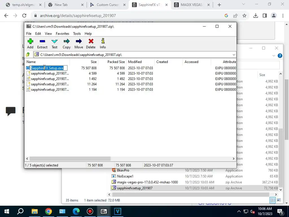289x217 pixels.
Task: Select the file sized 4 599
Action: click(50, 73)
